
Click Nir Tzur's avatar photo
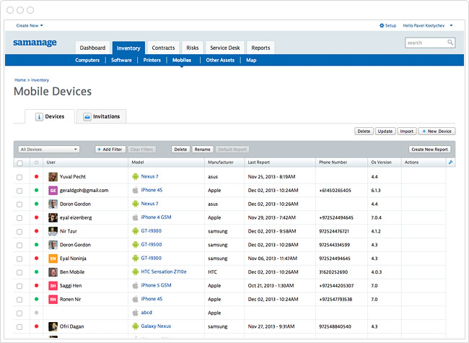[x=53, y=231]
